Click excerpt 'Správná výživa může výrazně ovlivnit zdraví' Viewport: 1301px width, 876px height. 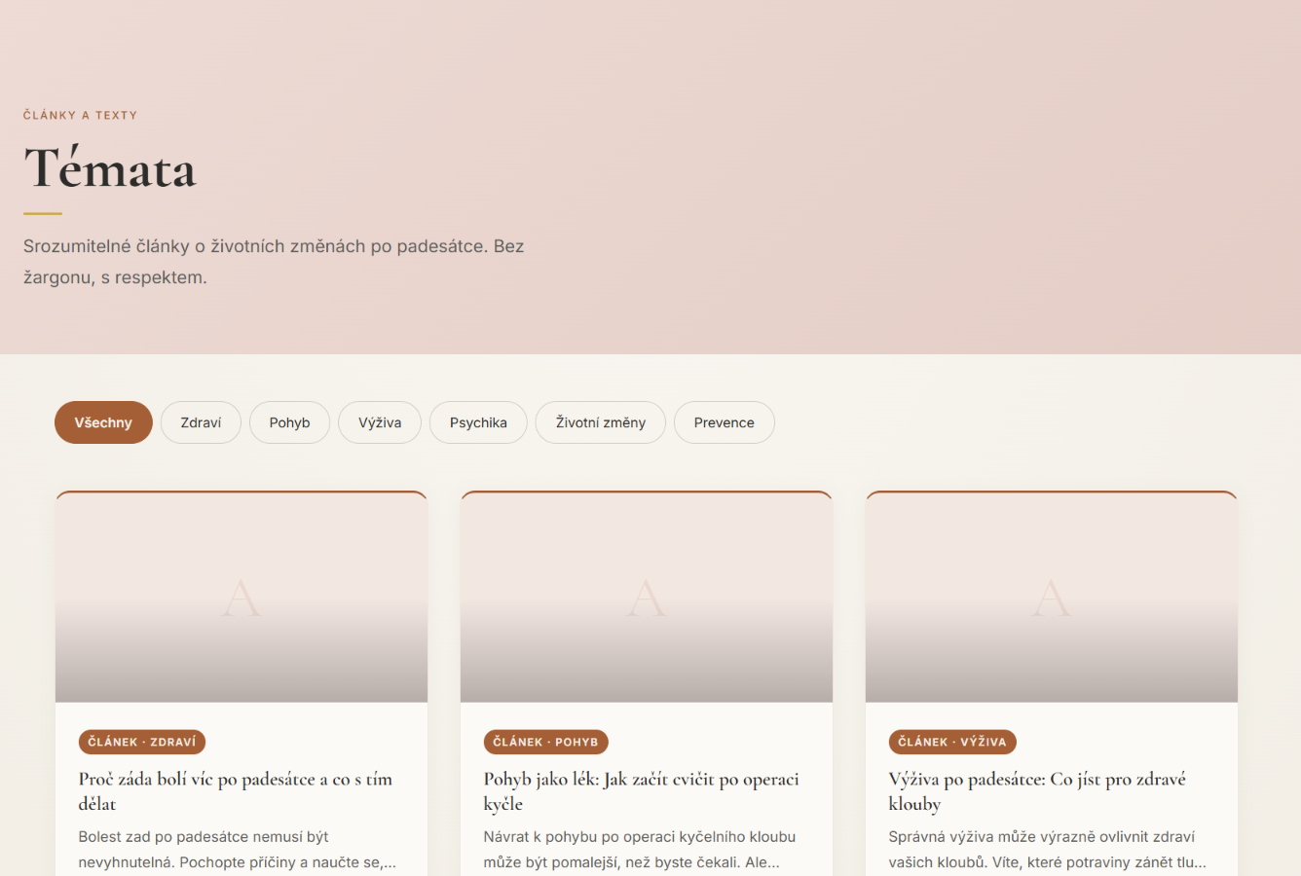(x=1047, y=850)
